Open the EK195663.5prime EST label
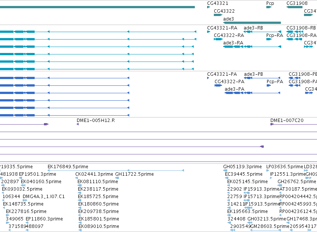 pyautogui.click(x=247, y=211)
